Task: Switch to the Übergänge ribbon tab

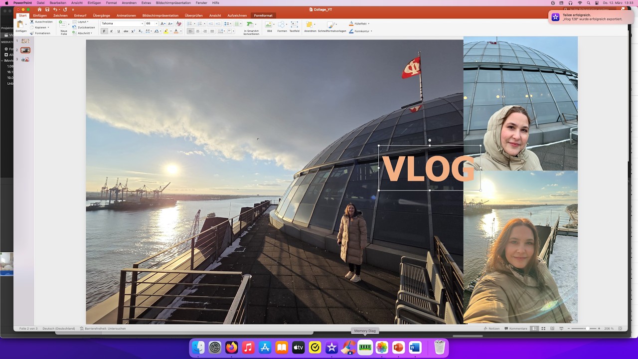Action: click(x=101, y=15)
